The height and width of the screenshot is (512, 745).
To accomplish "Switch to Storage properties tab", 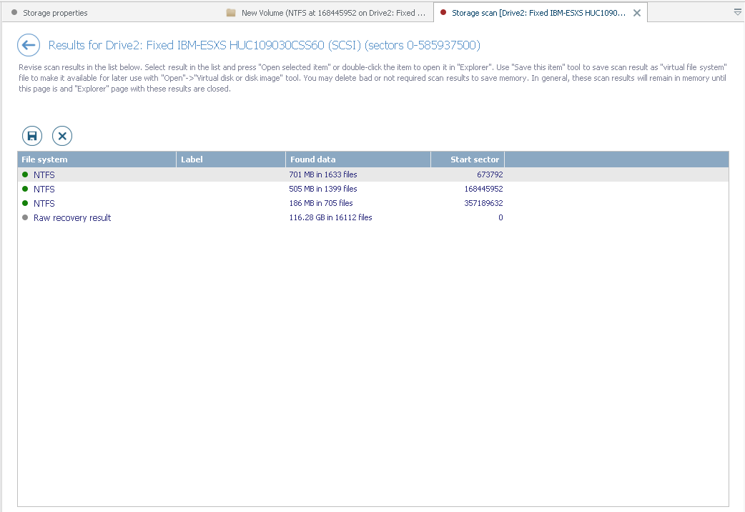I will click(x=49, y=13).
